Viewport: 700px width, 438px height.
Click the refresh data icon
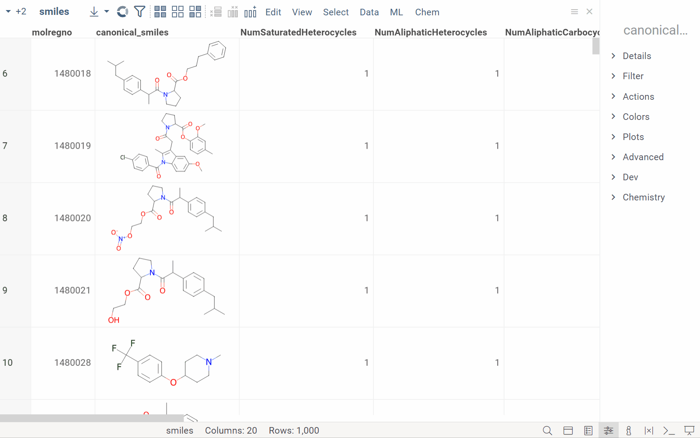(122, 12)
